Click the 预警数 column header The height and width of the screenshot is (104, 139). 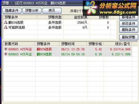(100, 17)
